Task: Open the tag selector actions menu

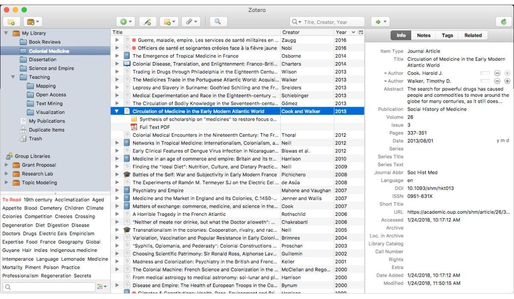Action: click(x=102, y=287)
